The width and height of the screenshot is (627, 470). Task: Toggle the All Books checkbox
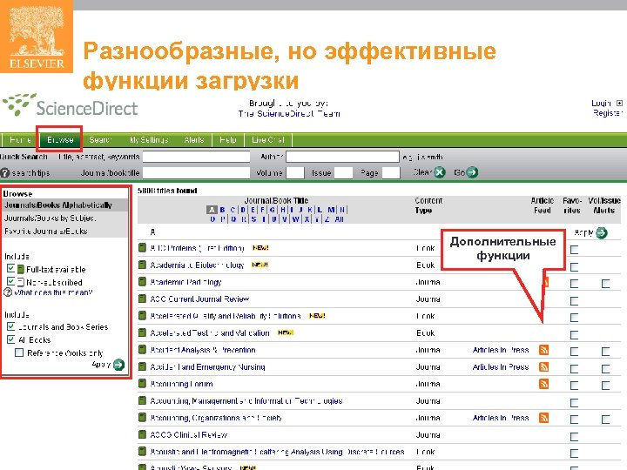[10, 339]
